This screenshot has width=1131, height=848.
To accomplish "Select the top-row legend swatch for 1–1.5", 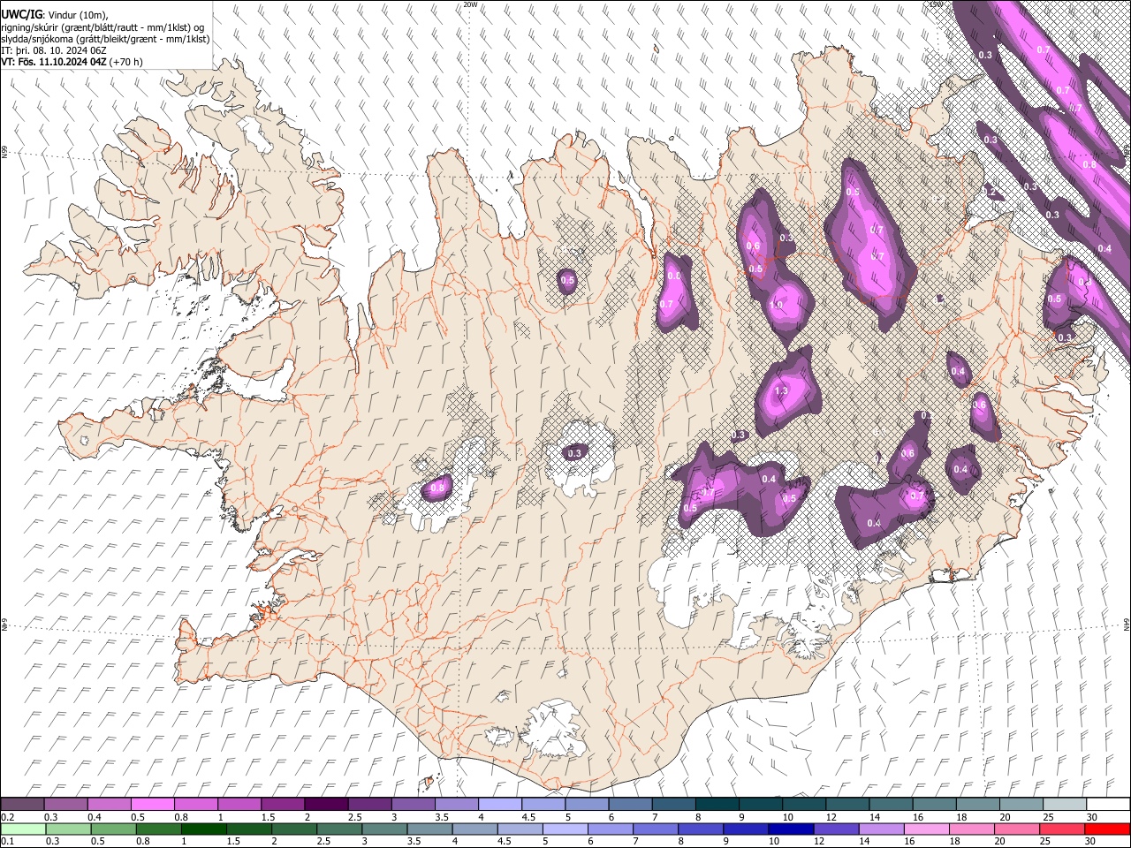I will tap(239, 804).
